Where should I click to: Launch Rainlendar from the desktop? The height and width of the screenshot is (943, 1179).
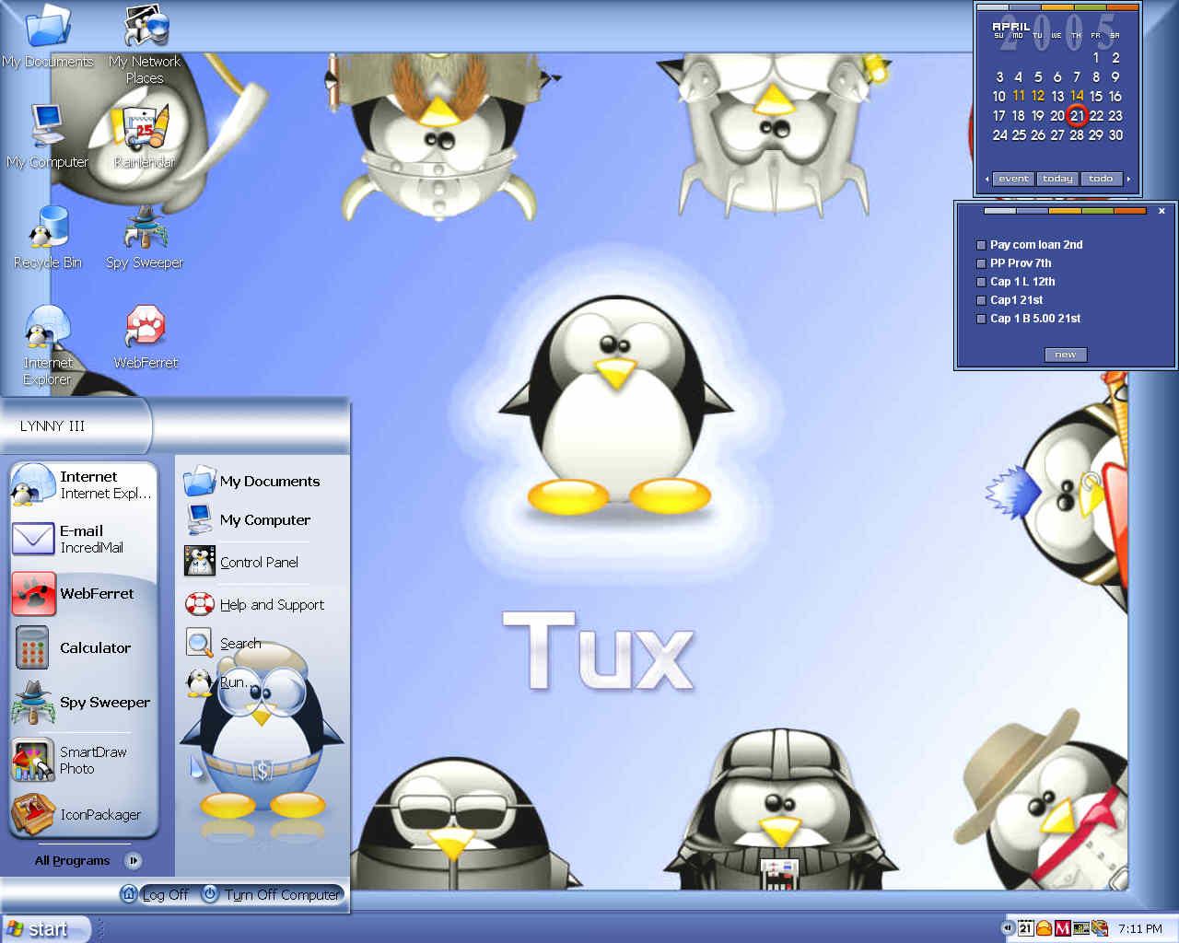(x=145, y=136)
